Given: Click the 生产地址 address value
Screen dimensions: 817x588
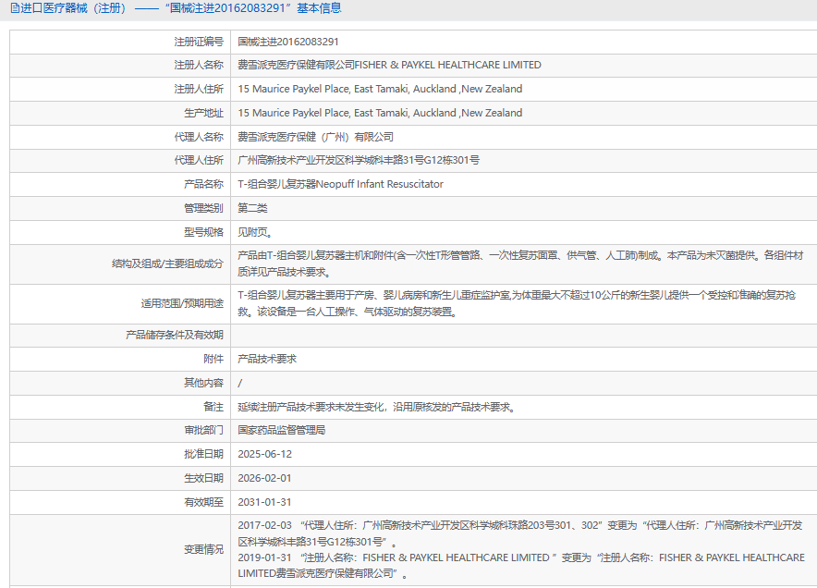Looking at the screenshot, I should coord(380,113).
